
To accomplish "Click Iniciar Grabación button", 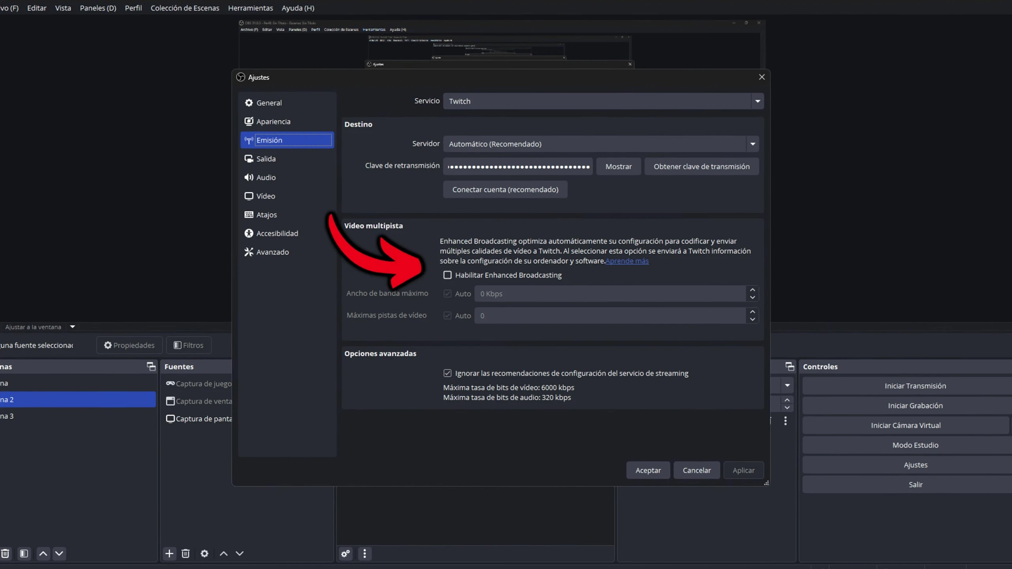I will (x=907, y=405).
